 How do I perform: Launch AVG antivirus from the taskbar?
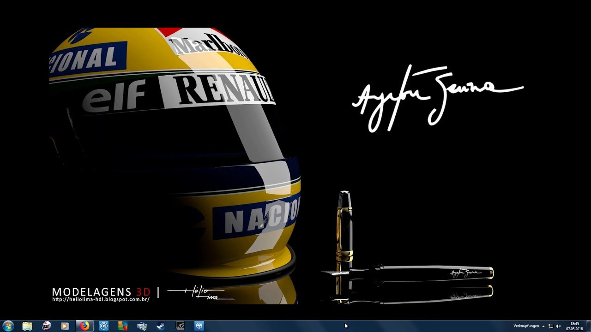point(122,326)
